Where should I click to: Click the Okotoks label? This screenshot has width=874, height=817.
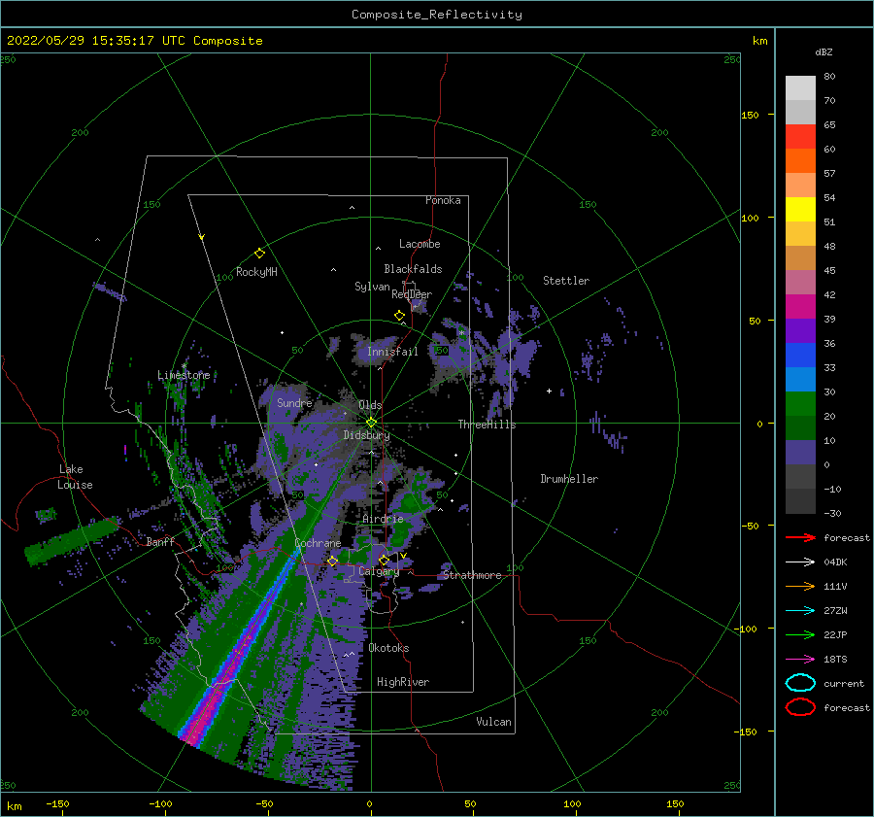(x=388, y=648)
